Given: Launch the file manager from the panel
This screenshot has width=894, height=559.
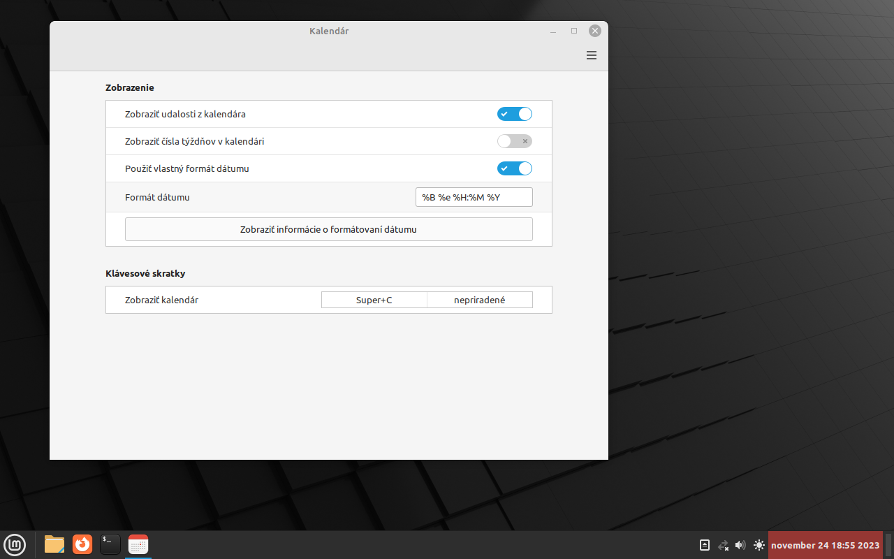Looking at the screenshot, I should tap(54, 544).
